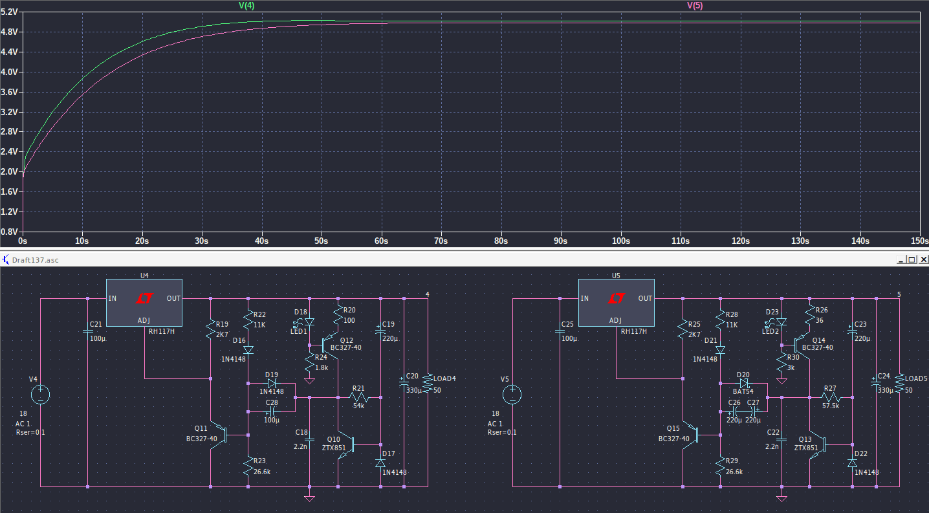Viewport: 929px width, 513px height.
Task: Select resistor R28 symbol
Action: pos(721,320)
